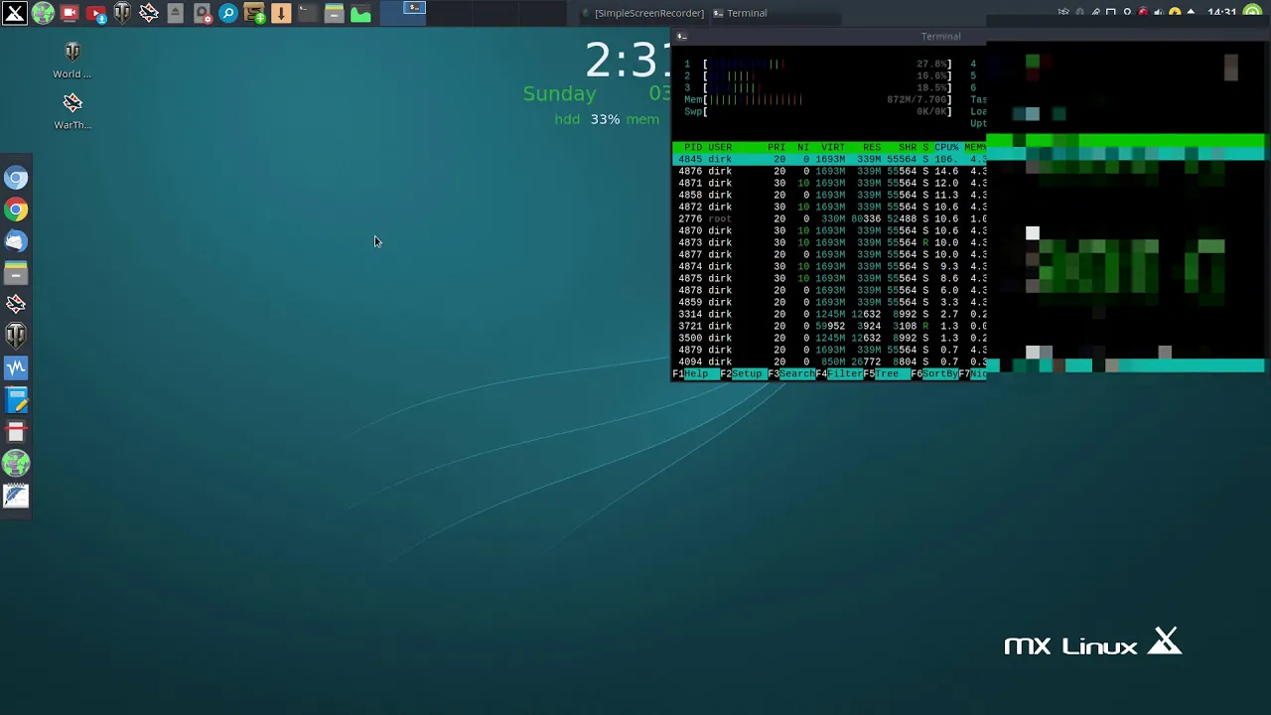Screen dimensions: 1271x715
Task: Sort htop by the VIRT column header
Action: coord(832,147)
